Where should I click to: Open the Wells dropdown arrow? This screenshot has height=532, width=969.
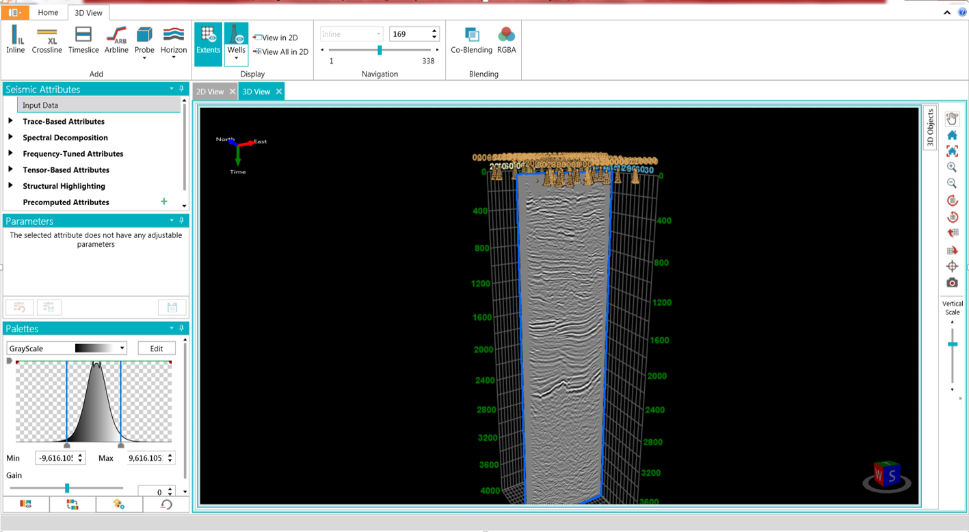(x=236, y=59)
